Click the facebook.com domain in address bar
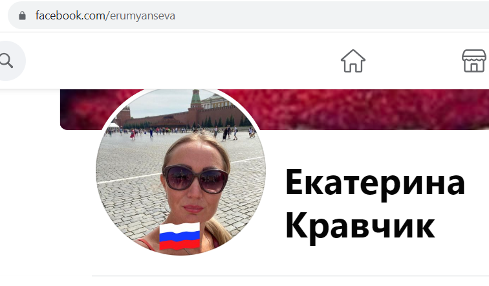The height and width of the screenshot is (286, 489). coord(70,16)
